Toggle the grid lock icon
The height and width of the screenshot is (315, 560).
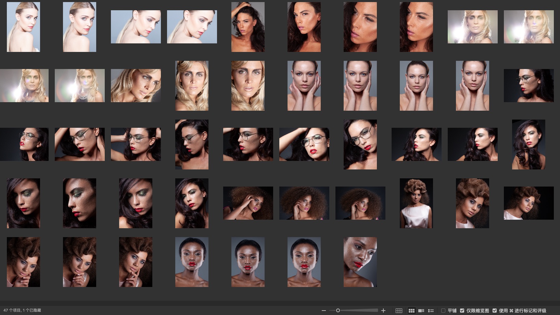click(x=399, y=311)
